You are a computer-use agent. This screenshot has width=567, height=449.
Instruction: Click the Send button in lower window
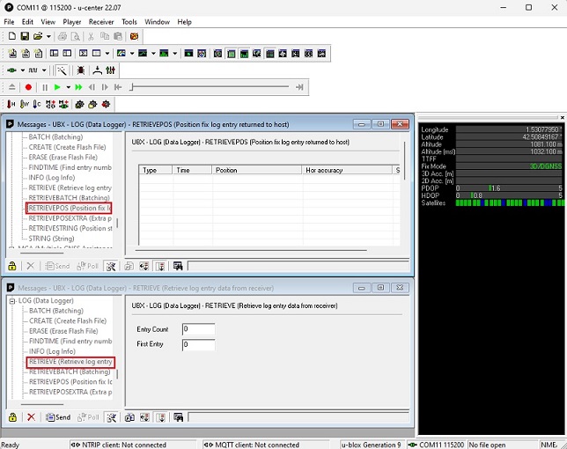point(58,417)
